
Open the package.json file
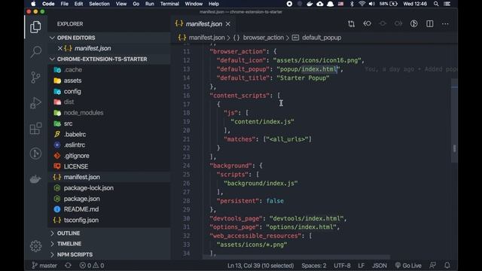tap(109, 199)
